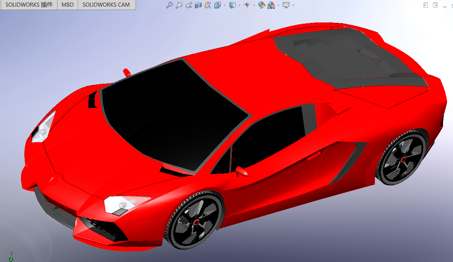Expand the Apply Scene dropdown arrow

[x=278, y=5]
